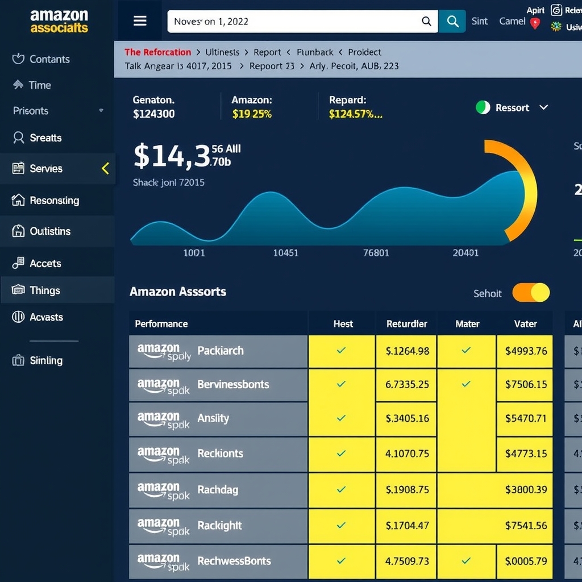
Task: Collapse the Servies yellow chevron
Action: pyautogui.click(x=105, y=168)
